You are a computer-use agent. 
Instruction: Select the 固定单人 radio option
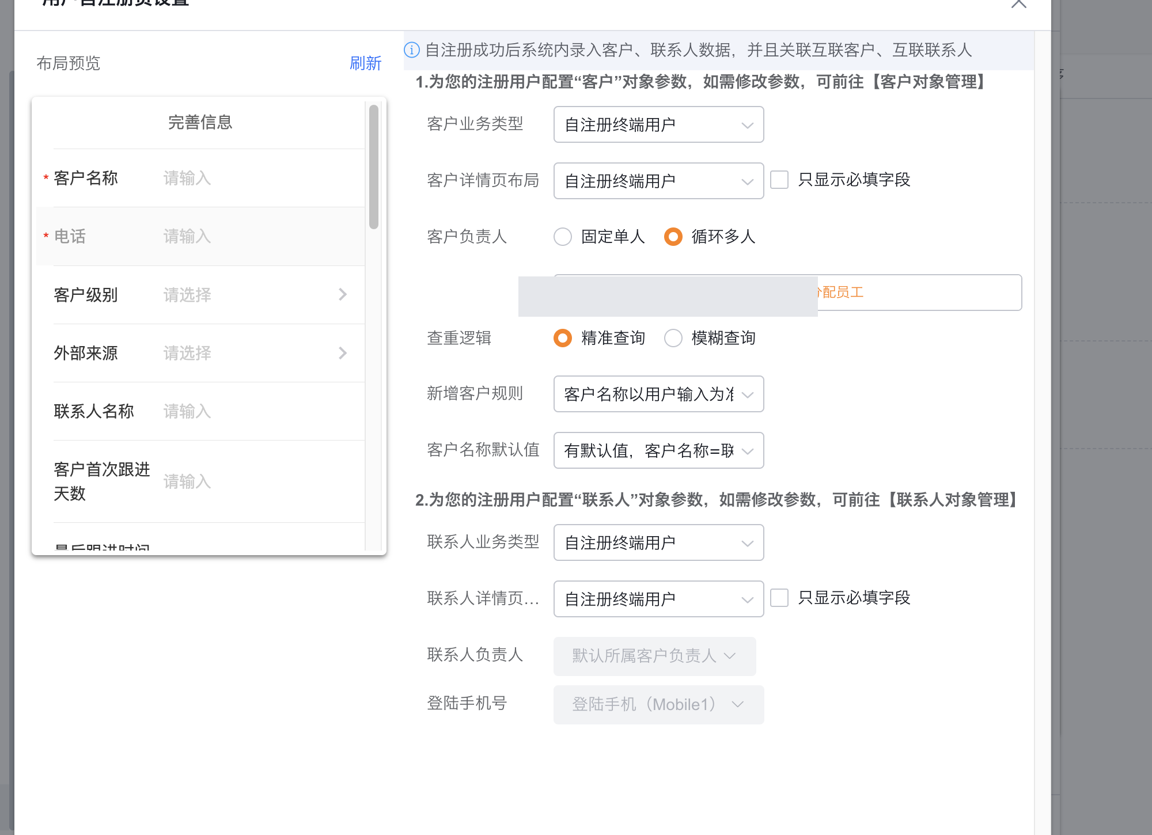click(563, 237)
